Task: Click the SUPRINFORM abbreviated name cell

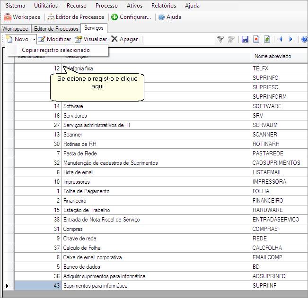Action: click(x=279, y=96)
